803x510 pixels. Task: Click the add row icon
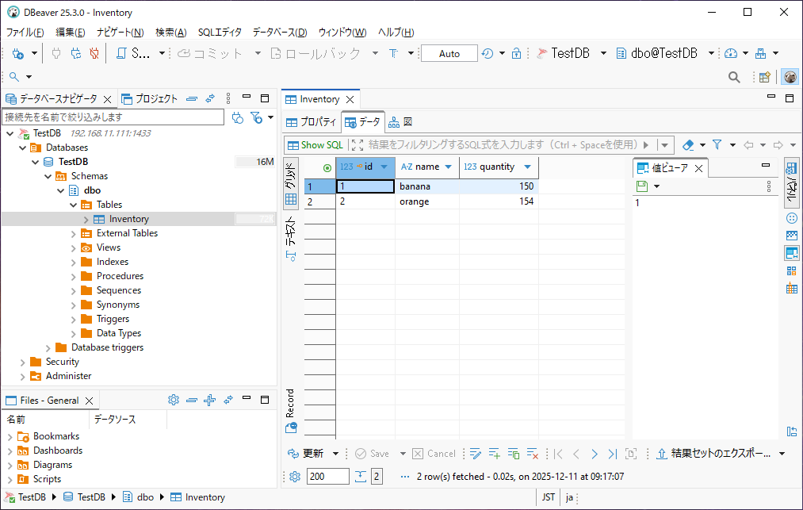[494, 454]
